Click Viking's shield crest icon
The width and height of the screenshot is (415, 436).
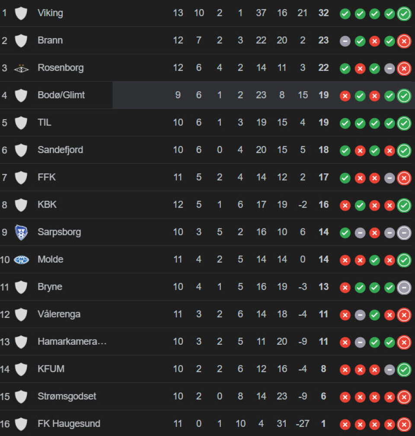click(x=21, y=13)
